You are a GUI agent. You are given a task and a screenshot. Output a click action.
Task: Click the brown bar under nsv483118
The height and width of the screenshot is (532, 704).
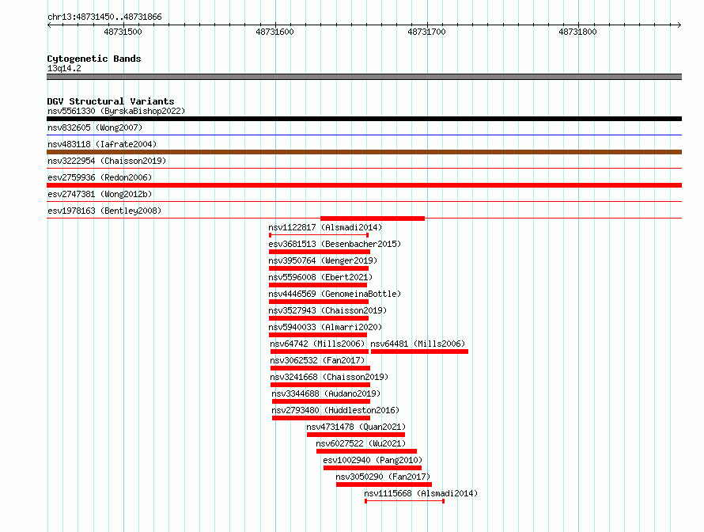[364, 152]
